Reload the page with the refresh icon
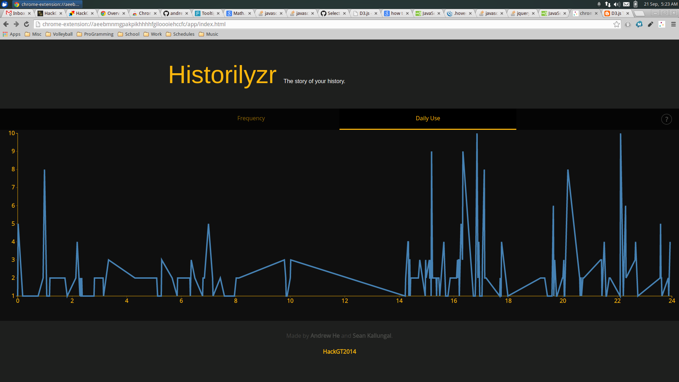This screenshot has height=382, width=679. click(x=27, y=24)
